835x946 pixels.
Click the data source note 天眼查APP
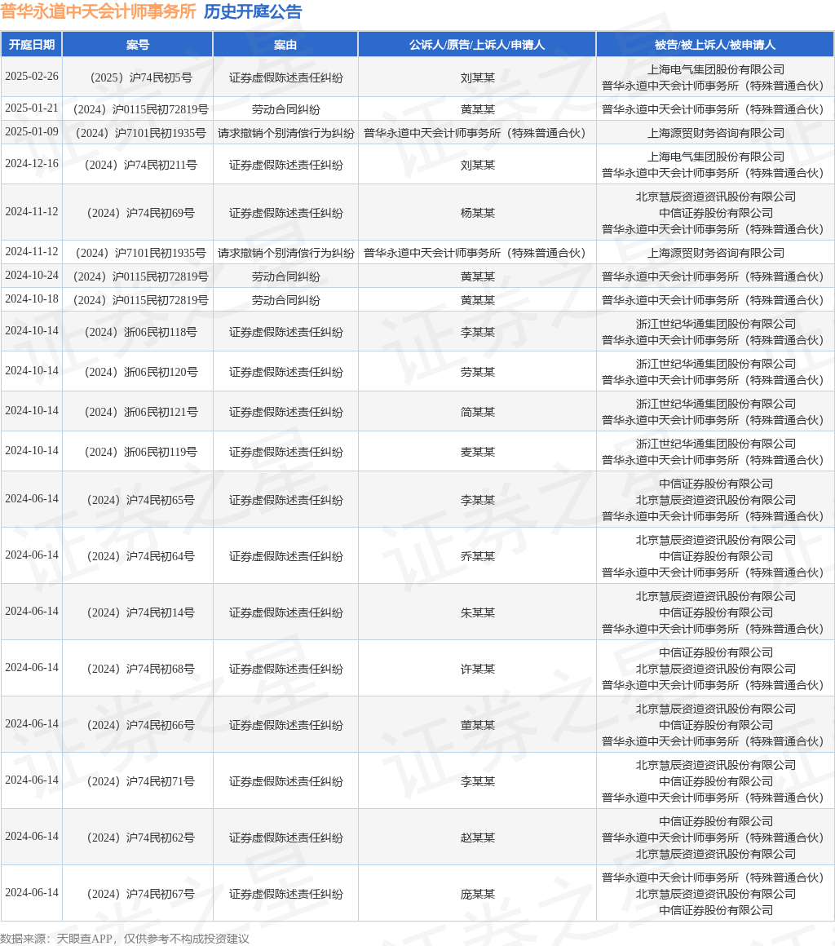tap(85, 939)
